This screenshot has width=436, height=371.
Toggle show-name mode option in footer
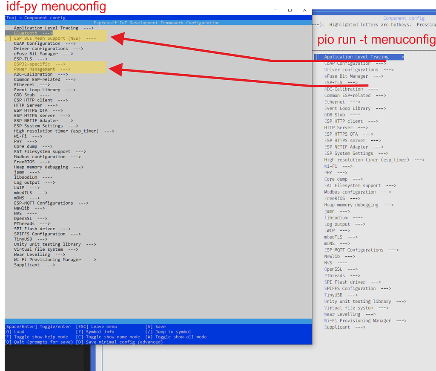(x=108, y=337)
